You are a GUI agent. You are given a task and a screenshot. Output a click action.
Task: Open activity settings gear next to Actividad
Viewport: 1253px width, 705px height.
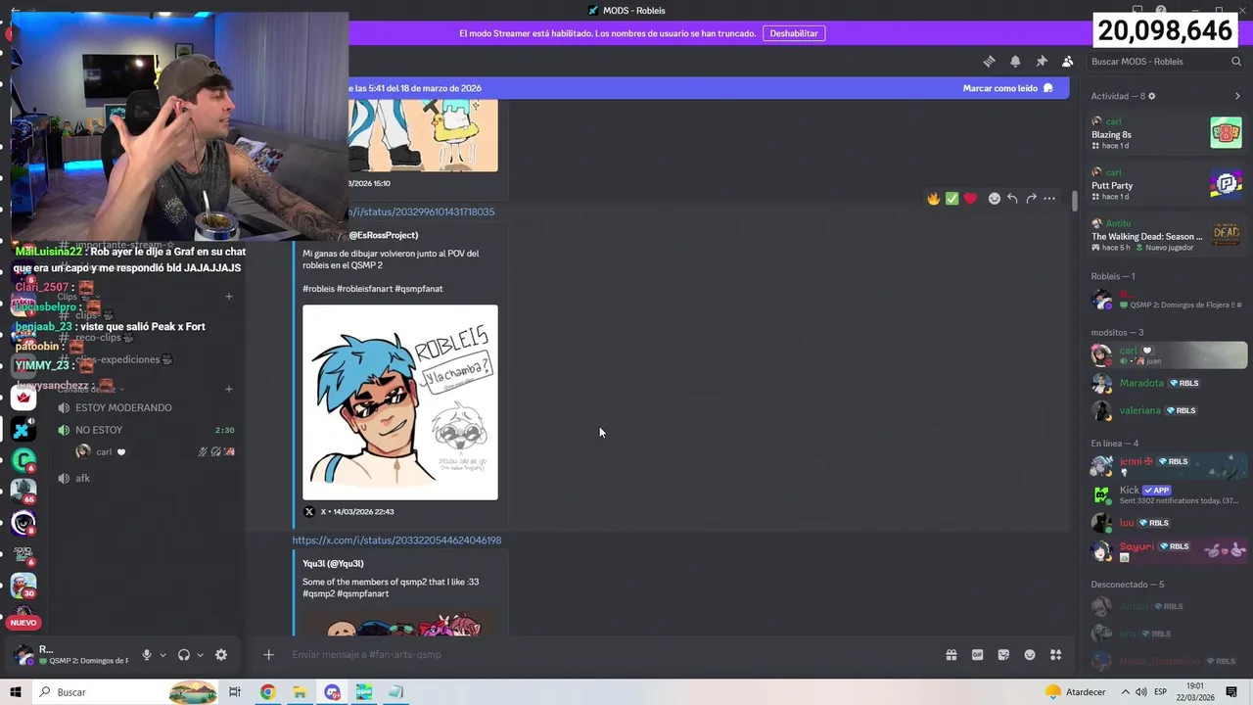[x=1151, y=96]
